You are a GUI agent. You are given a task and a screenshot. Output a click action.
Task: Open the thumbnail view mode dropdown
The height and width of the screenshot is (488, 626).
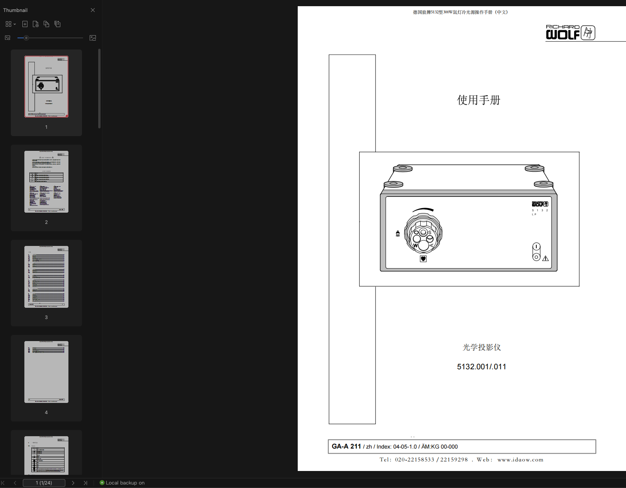[10, 24]
